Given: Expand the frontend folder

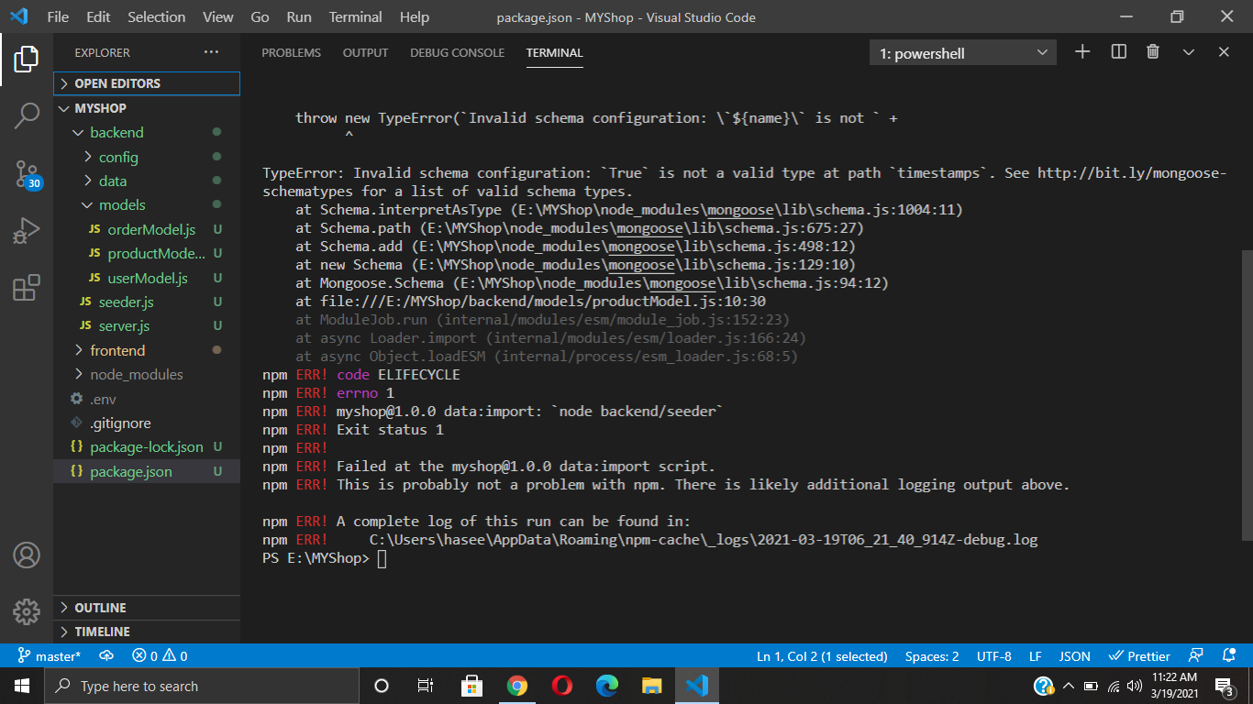Looking at the screenshot, I should (116, 350).
